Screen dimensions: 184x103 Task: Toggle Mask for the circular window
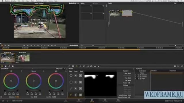click(x=80, y=76)
